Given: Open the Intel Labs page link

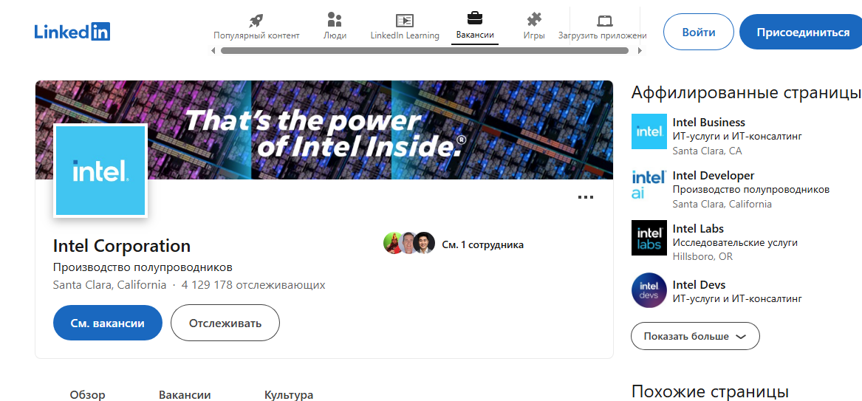Looking at the screenshot, I should pyautogui.click(x=698, y=228).
